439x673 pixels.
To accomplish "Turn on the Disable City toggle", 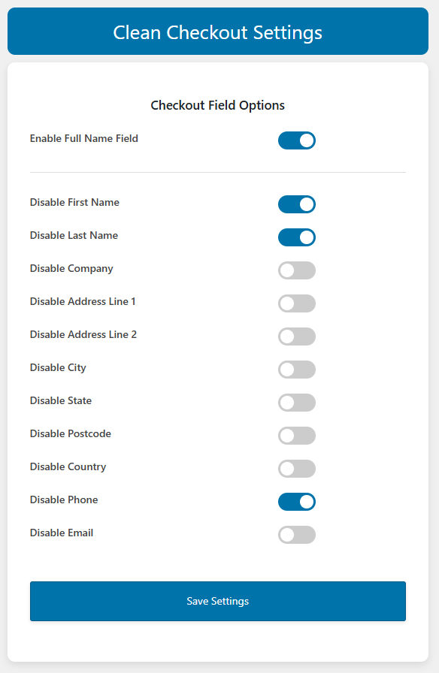I will click(297, 370).
